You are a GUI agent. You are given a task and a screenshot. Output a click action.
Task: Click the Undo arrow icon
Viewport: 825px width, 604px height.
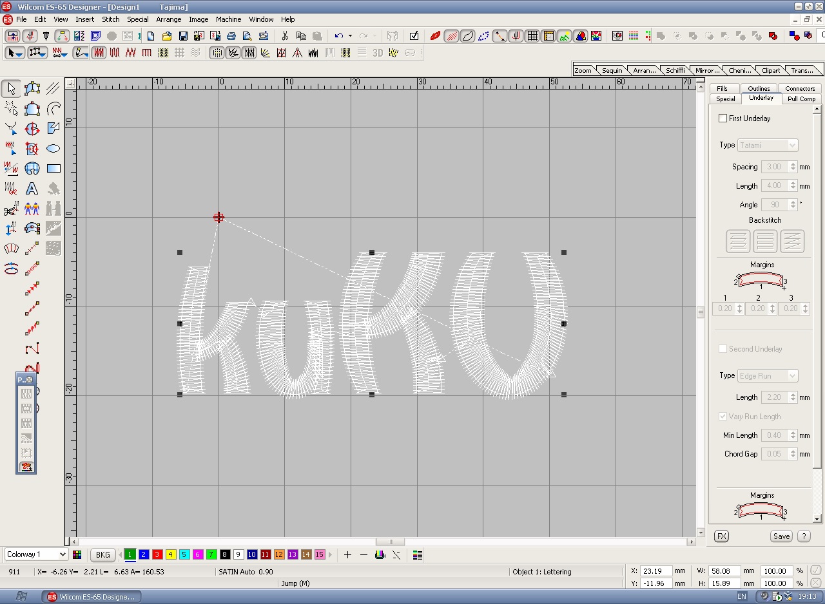tap(339, 36)
